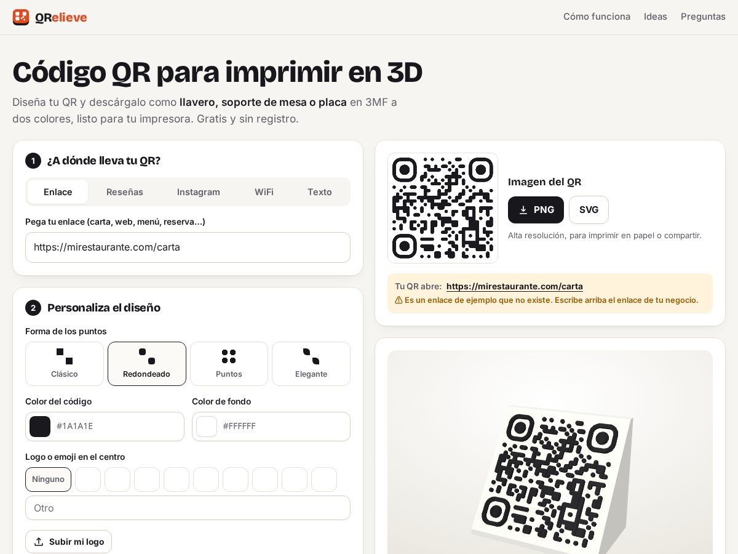738x554 pixels.
Task: Open the Preguntas link
Action: tap(703, 17)
